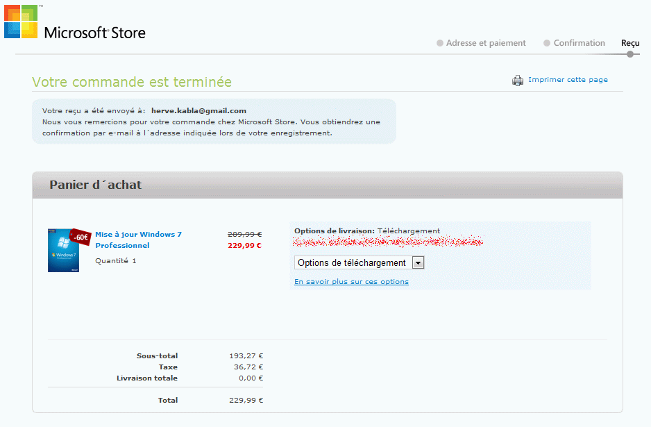
Task: Select the Confirmation step
Action: 574,43
